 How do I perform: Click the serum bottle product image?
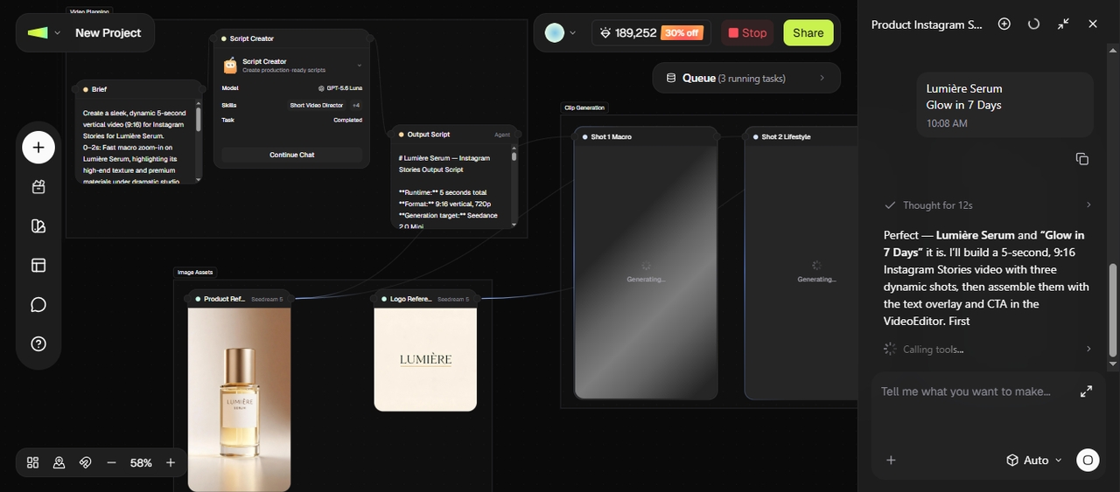pyautogui.click(x=239, y=399)
